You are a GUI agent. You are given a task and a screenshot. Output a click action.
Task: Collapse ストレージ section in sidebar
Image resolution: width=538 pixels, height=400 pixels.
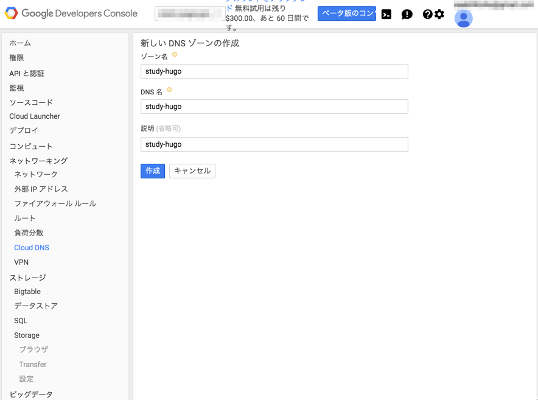click(x=27, y=278)
